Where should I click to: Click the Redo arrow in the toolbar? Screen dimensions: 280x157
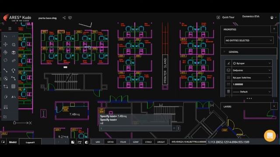coord(14,37)
